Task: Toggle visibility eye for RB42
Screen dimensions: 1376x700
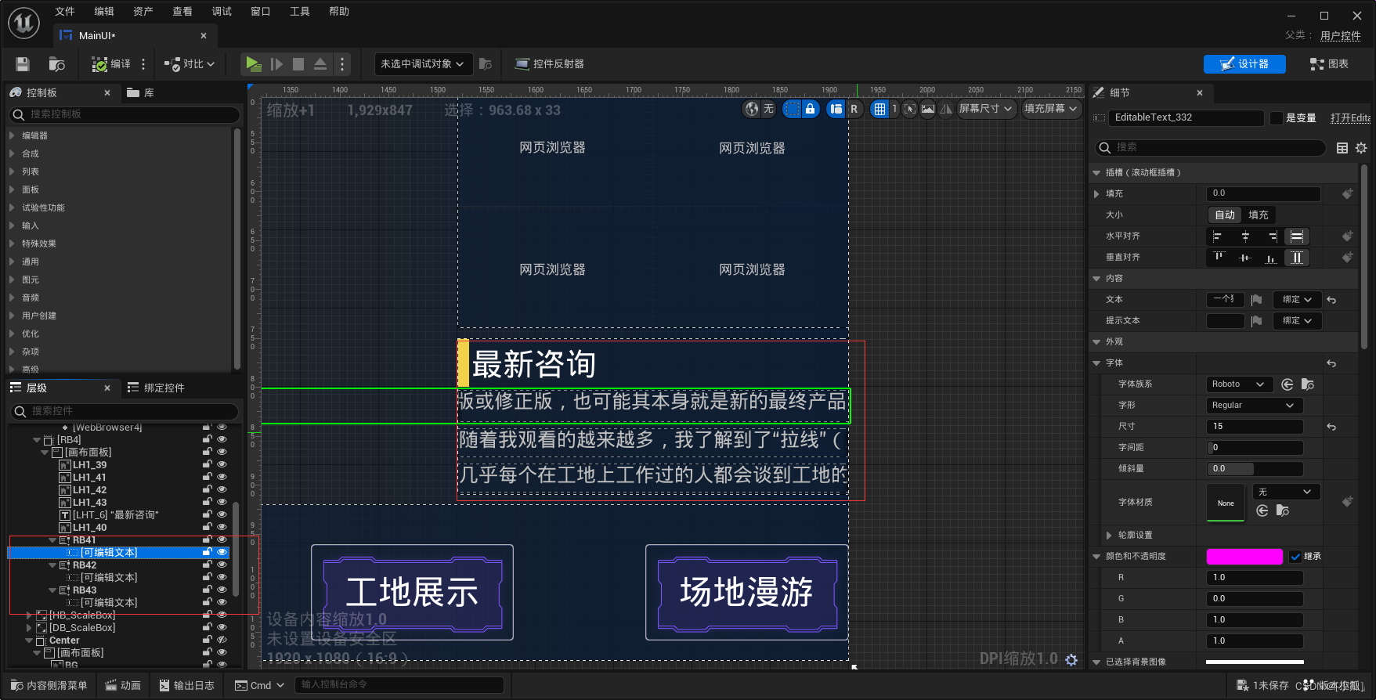Action: (x=222, y=565)
